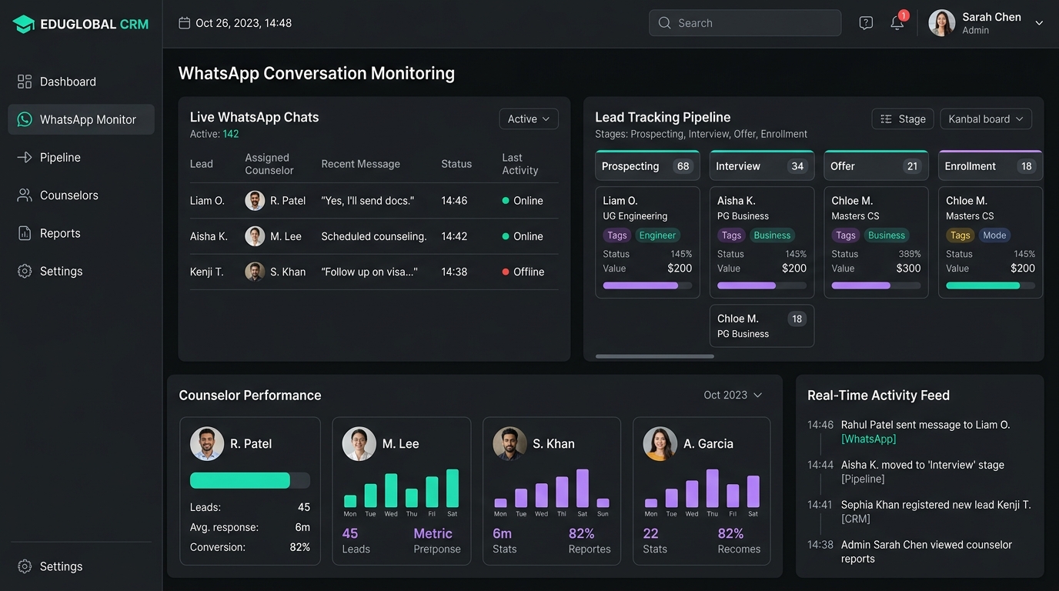The height and width of the screenshot is (591, 1059).
Task: Click the Sat bar in S. Khan's chart
Action: click(583, 488)
